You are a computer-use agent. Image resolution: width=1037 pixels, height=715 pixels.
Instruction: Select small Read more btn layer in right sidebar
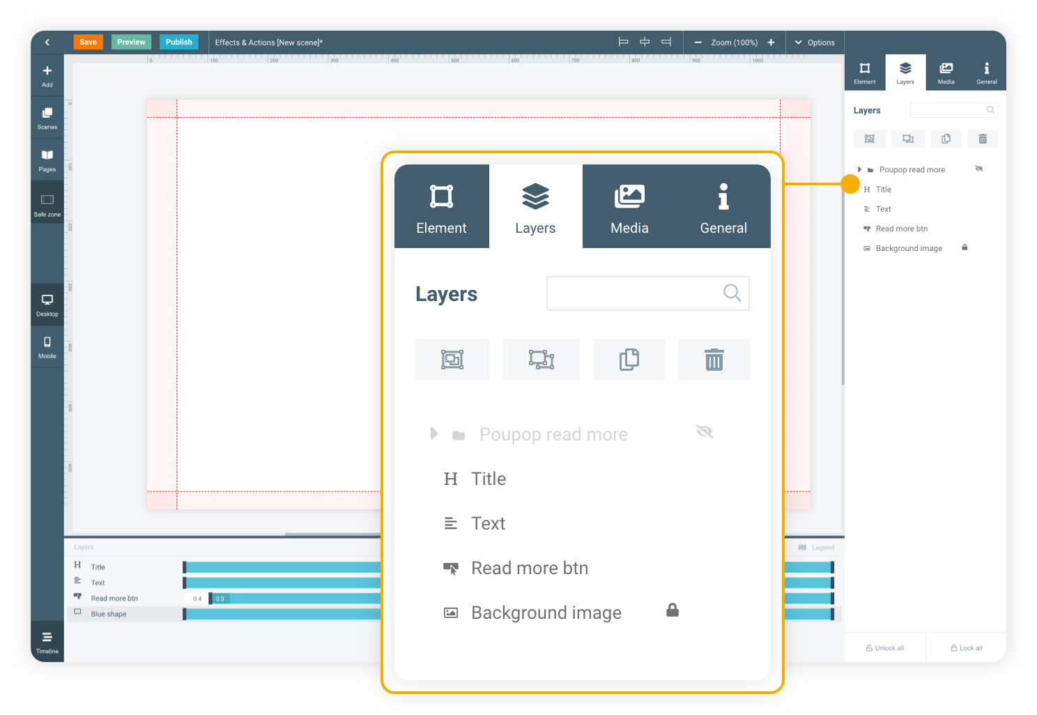901,229
